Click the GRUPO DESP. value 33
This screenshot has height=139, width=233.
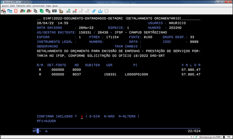(x=192, y=37)
